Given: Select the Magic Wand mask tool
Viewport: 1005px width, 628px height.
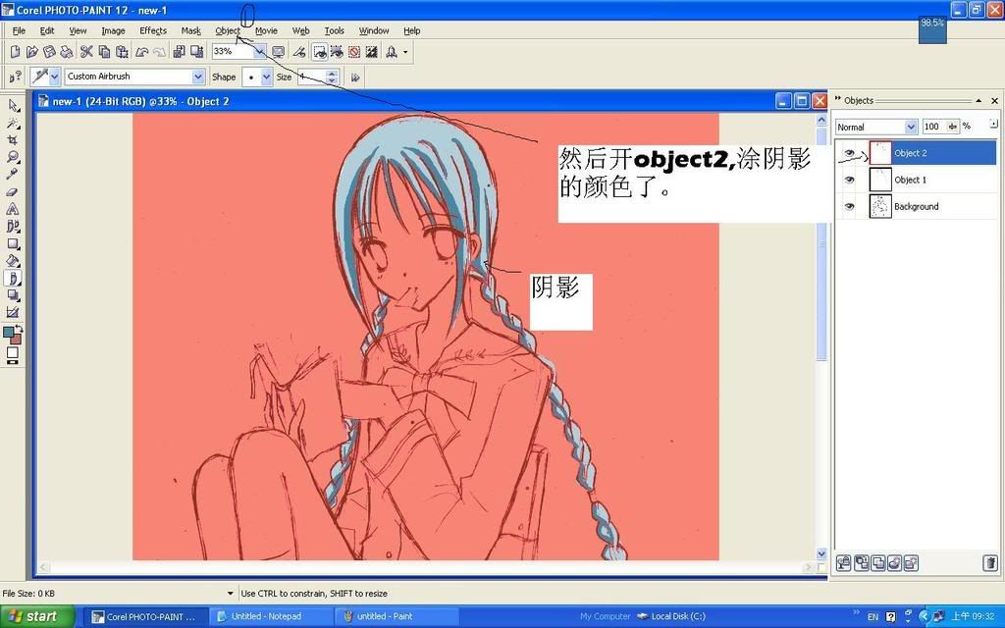Looking at the screenshot, I should pos(13,123).
